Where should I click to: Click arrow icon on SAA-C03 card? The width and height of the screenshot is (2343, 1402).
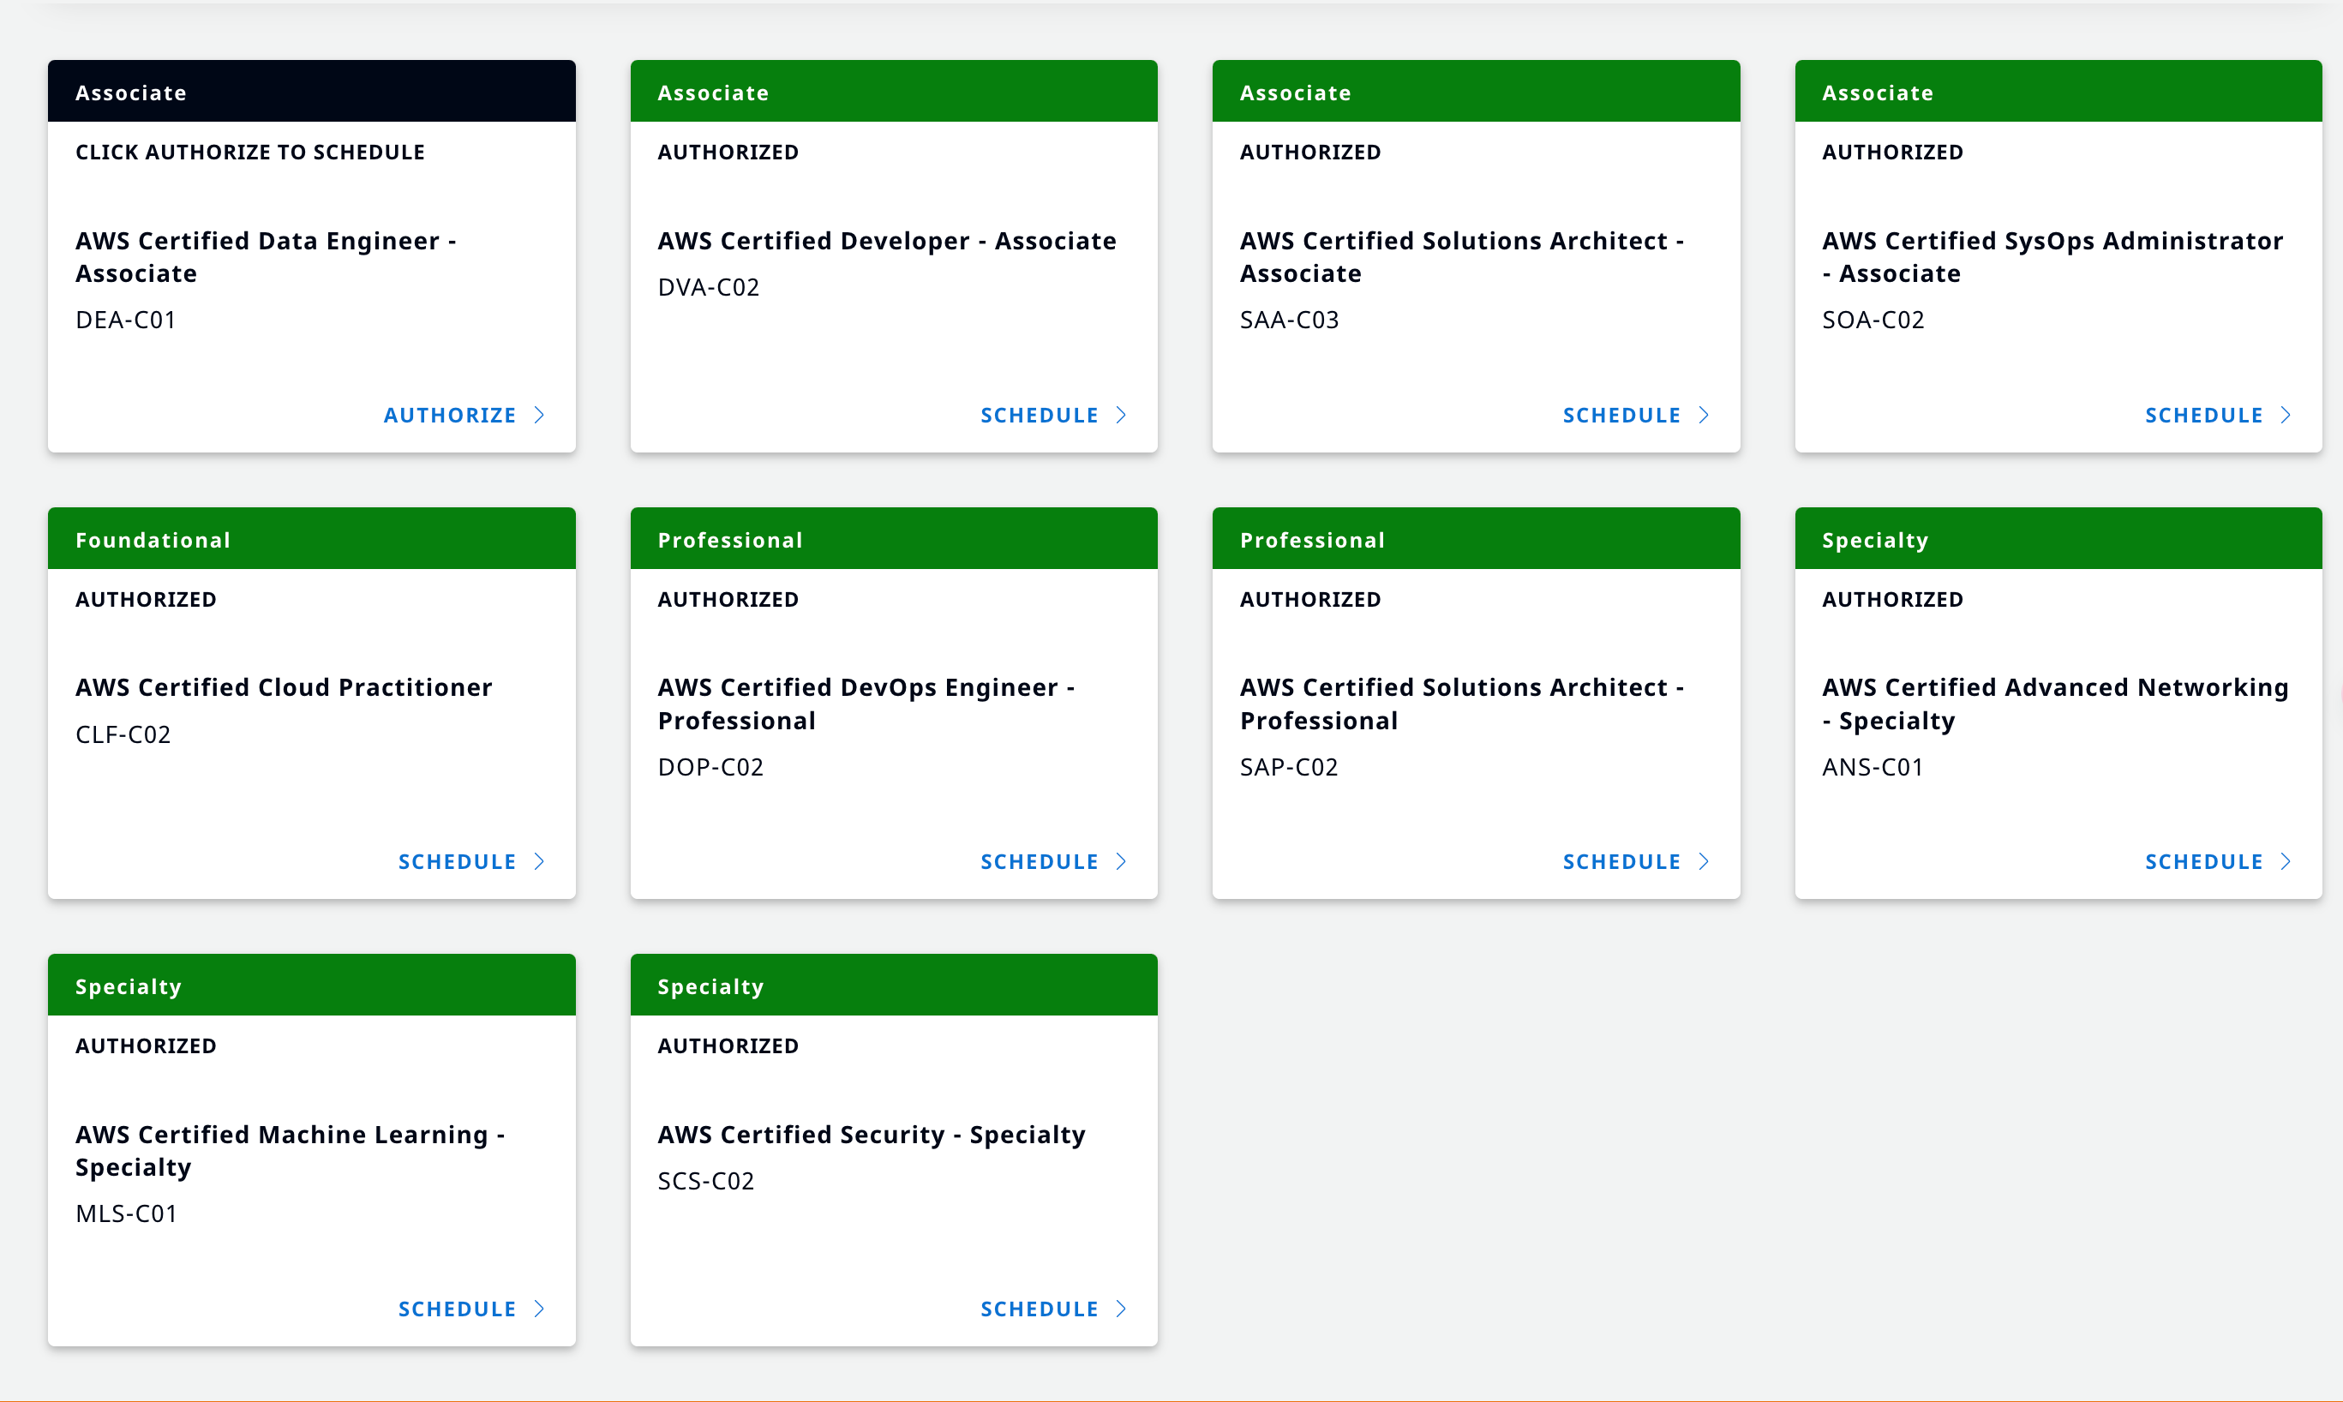point(1705,415)
